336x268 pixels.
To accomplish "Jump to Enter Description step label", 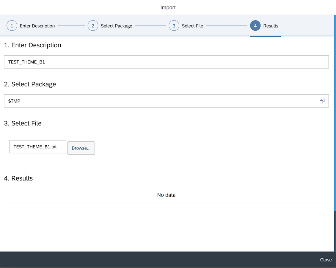I will point(37,26).
